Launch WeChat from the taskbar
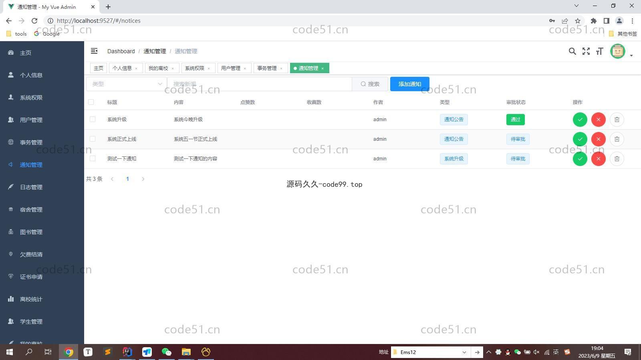The height and width of the screenshot is (360, 641). coord(166,352)
